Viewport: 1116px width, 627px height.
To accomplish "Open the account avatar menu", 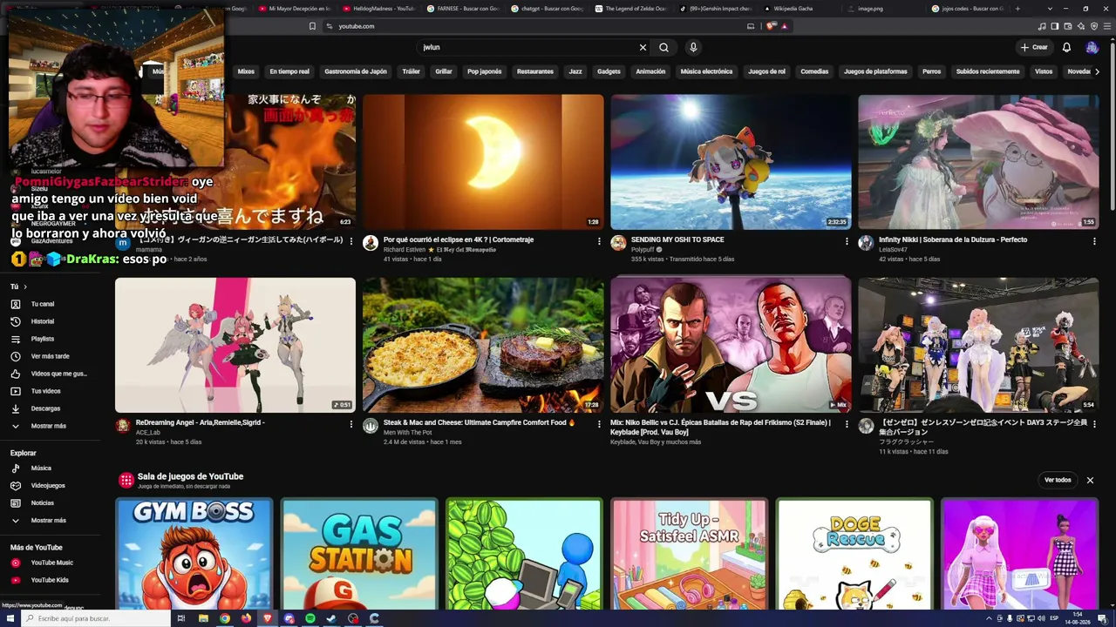I will coord(1092,48).
